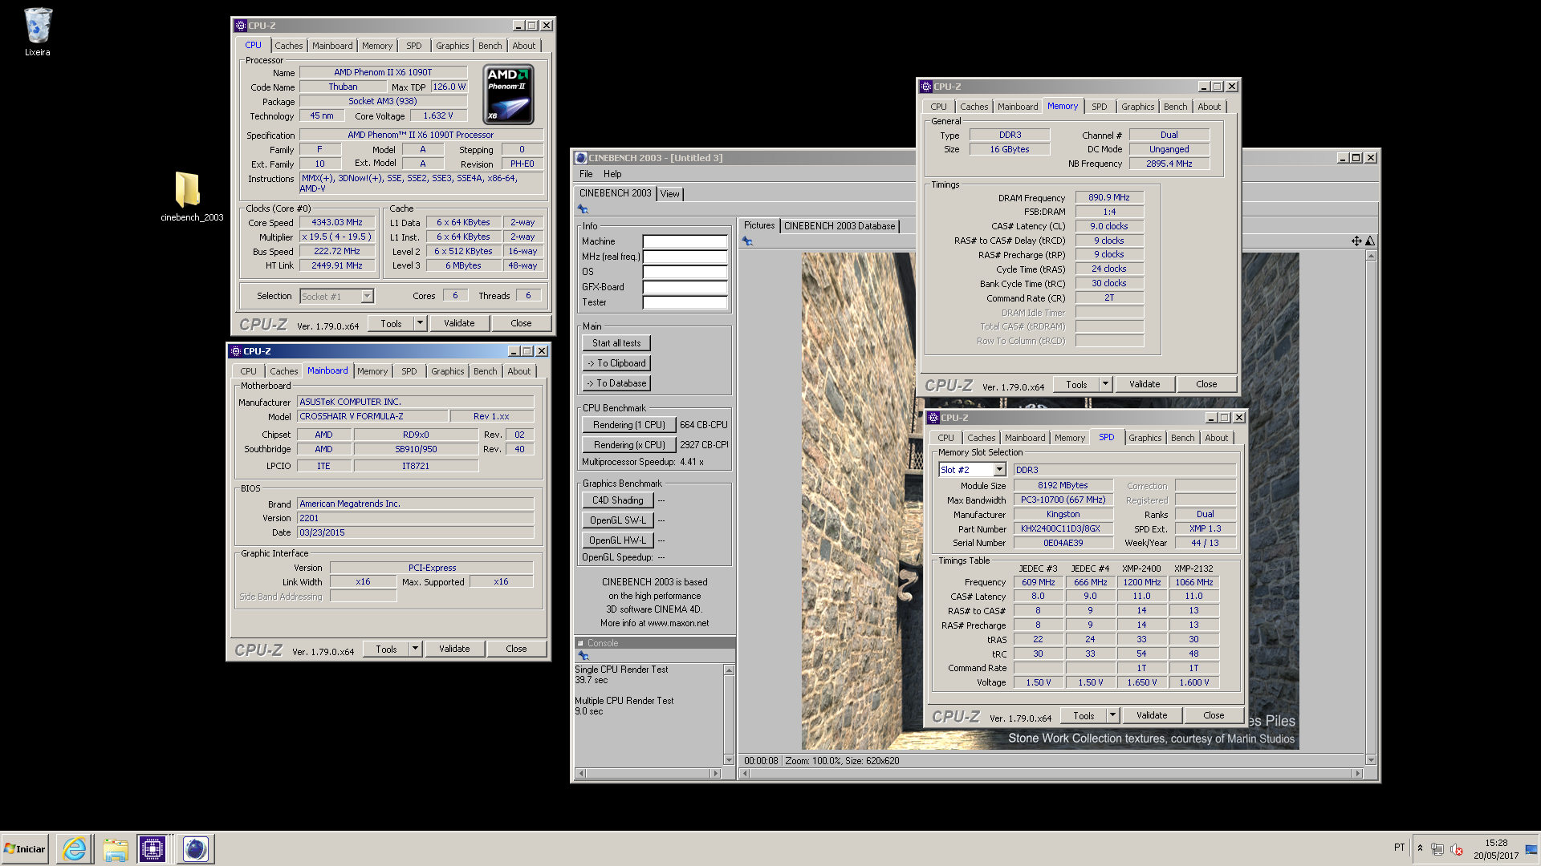This screenshot has height=866, width=1541.
Task: Run the OpenGL SW-L test
Action: [x=617, y=520]
